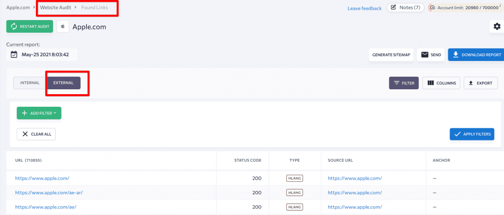
Task: Click status code 200 in ae-ar row
Action: tap(257, 193)
